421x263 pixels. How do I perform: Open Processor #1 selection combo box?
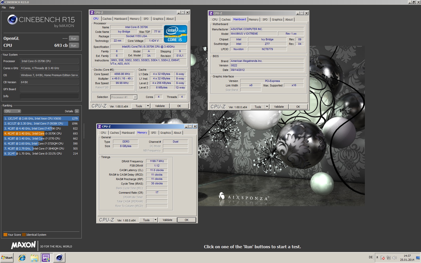pos(124,97)
